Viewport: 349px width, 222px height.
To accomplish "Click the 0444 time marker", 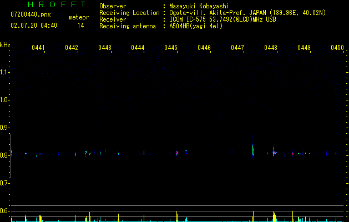I will point(138,47).
